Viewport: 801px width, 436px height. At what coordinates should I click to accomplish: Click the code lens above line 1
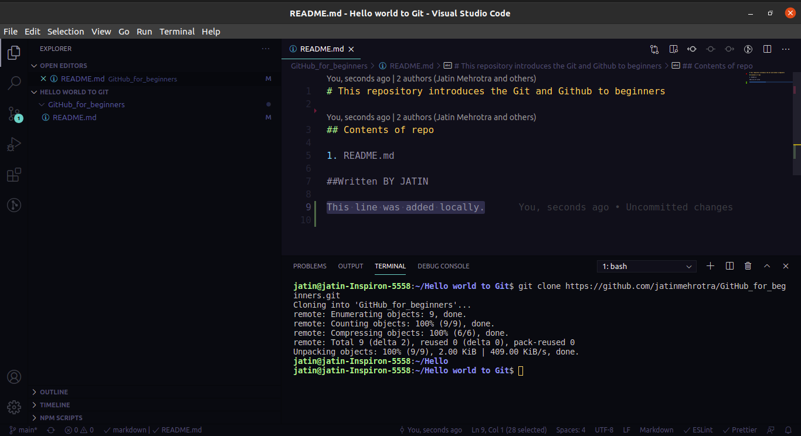point(431,79)
